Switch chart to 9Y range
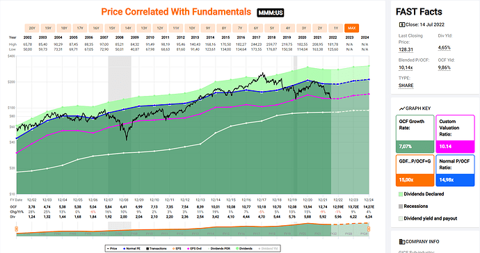 (208, 28)
